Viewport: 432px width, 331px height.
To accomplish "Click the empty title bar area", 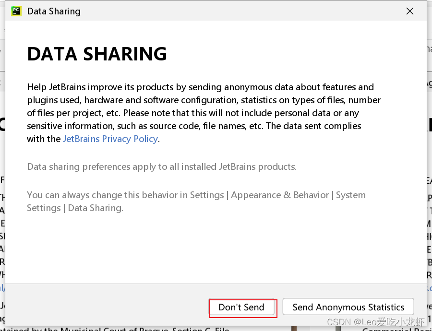I will coord(242,12).
